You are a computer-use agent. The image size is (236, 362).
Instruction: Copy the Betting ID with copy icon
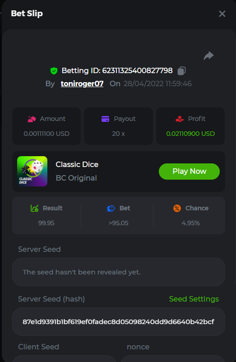[181, 71]
